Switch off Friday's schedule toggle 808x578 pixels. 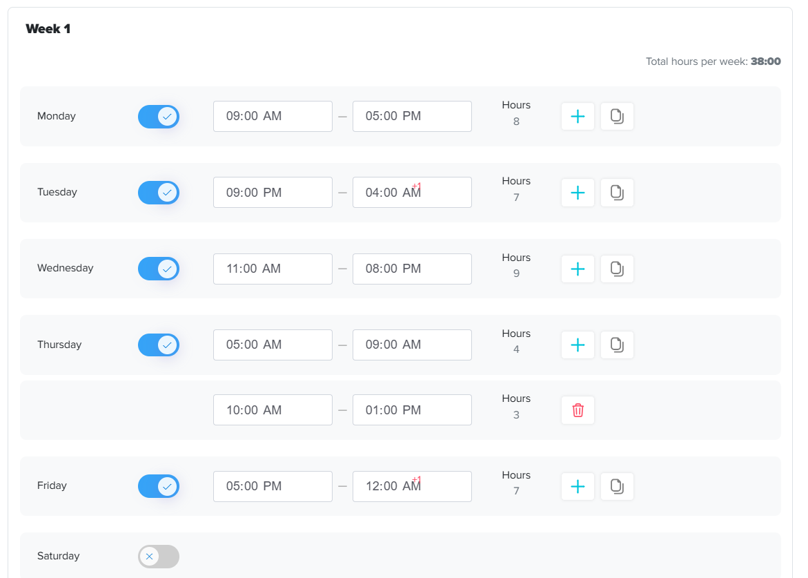pyautogui.click(x=159, y=486)
